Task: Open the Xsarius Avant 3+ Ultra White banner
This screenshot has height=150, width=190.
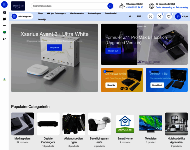Action: pos(54,58)
